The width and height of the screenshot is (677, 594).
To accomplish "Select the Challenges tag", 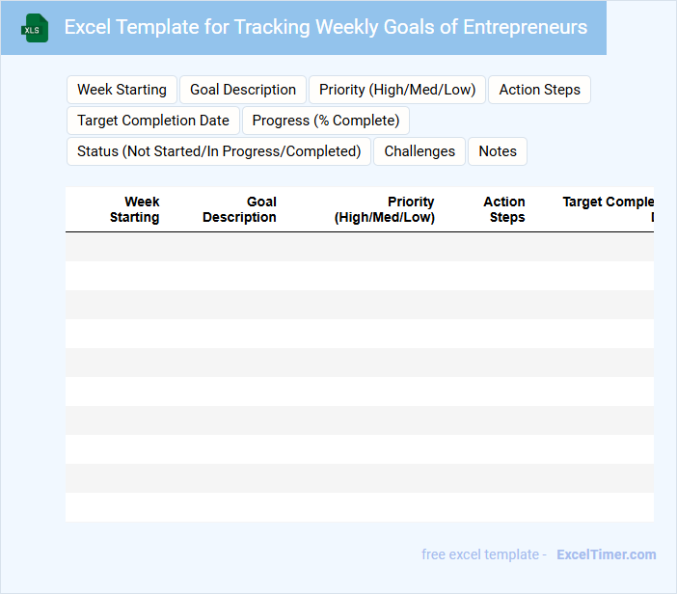I will pyautogui.click(x=420, y=151).
